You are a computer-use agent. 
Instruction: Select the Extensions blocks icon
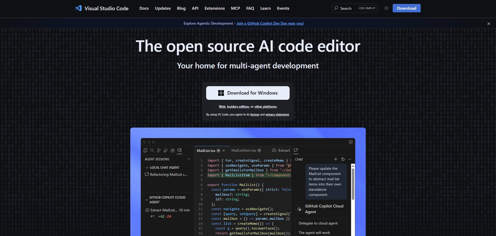pos(172,150)
